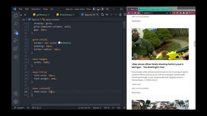Click the CSS language mode indicator
This screenshot has width=207, height=116.
pos(119,108)
